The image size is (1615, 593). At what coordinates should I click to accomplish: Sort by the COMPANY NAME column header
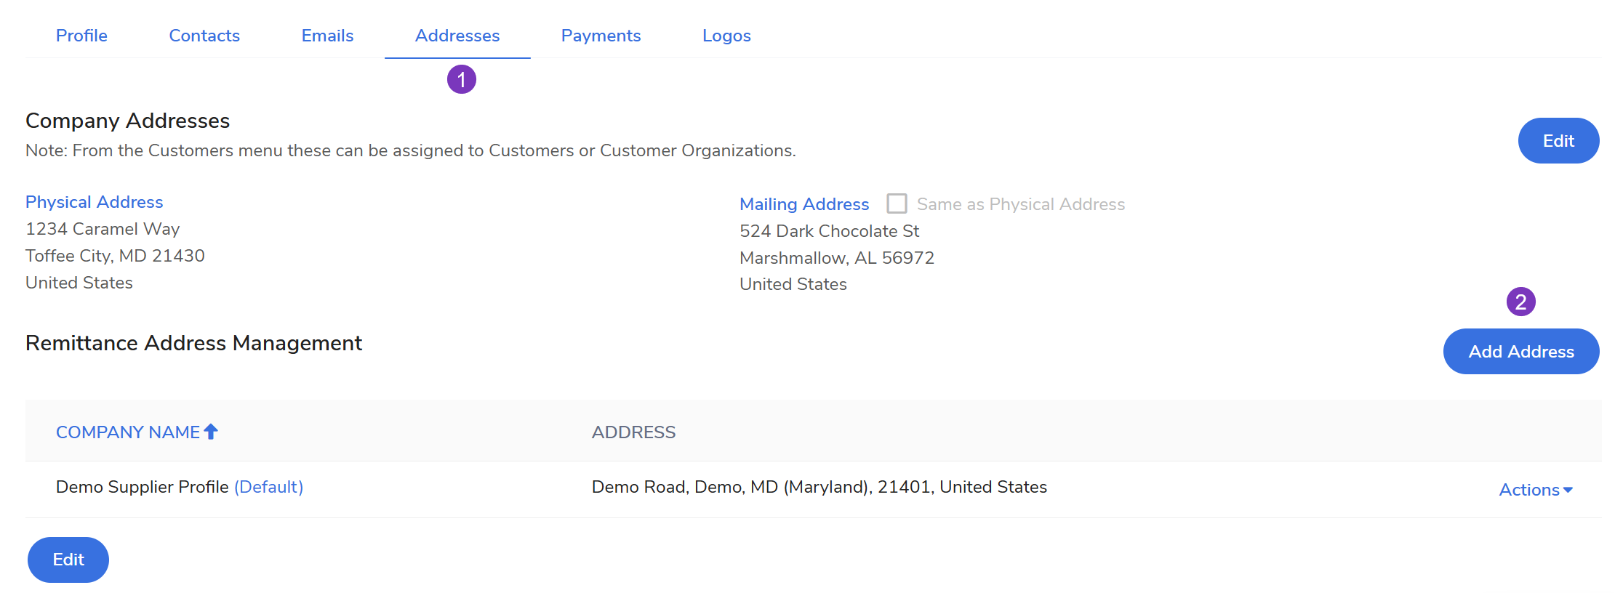(x=128, y=432)
